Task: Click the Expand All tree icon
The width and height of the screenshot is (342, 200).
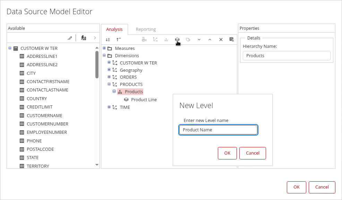Action: pyautogui.click(x=108, y=40)
